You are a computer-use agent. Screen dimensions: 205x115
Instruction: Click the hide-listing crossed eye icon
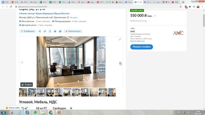pos(60,31)
